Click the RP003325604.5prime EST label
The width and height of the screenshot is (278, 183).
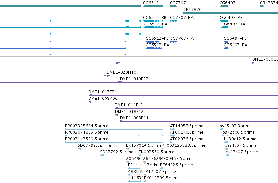(87, 126)
